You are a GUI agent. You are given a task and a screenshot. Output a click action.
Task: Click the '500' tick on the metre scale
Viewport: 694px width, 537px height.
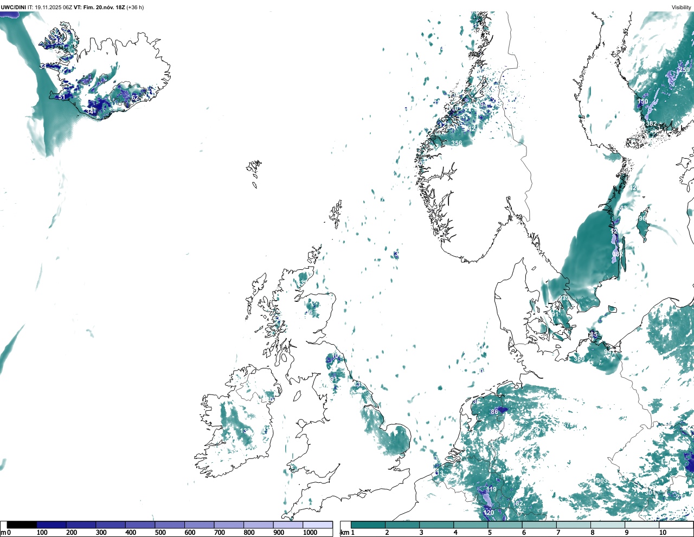point(160,533)
